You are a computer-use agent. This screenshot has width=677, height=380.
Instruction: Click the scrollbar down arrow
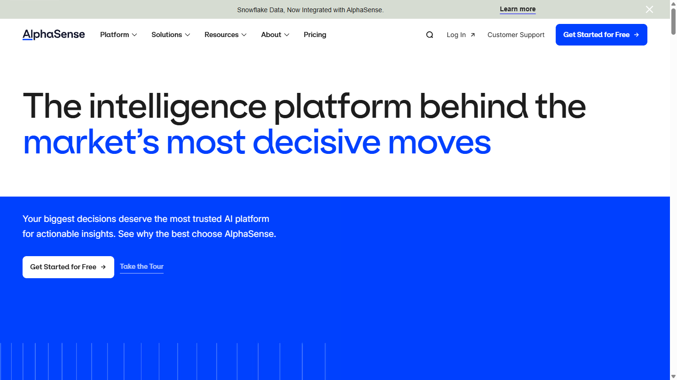click(x=673, y=376)
